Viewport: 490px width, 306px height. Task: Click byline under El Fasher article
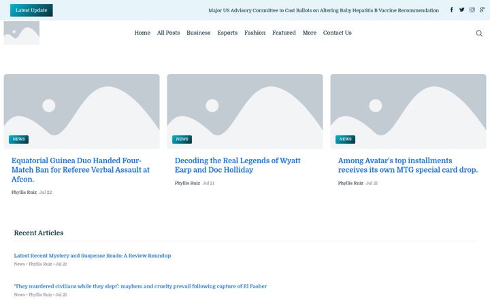click(x=40, y=294)
